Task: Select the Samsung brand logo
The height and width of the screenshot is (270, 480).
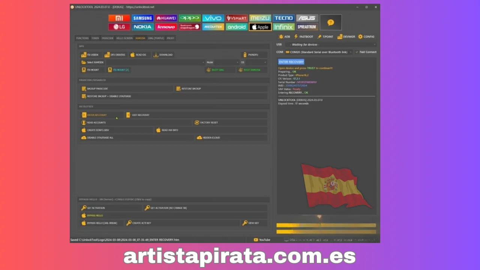Action: click(142, 18)
